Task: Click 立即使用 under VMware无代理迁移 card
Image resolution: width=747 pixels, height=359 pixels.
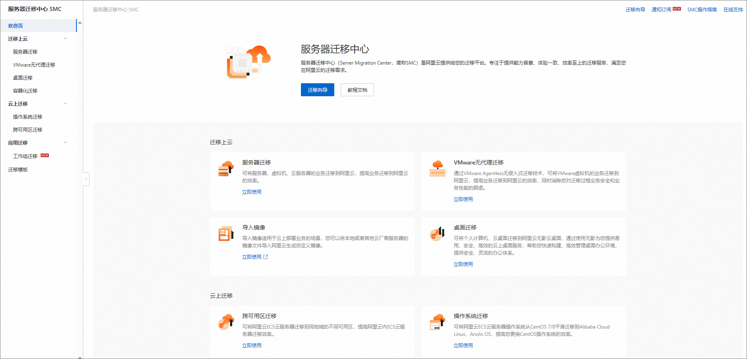Action: coord(463,199)
